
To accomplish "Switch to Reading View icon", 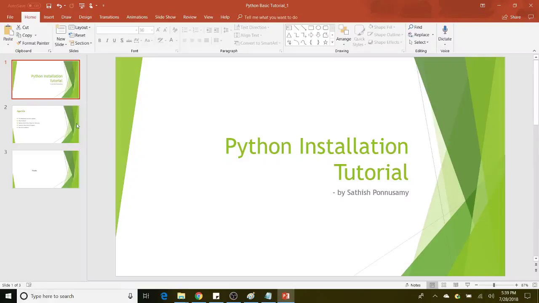I will pyautogui.click(x=456, y=285).
